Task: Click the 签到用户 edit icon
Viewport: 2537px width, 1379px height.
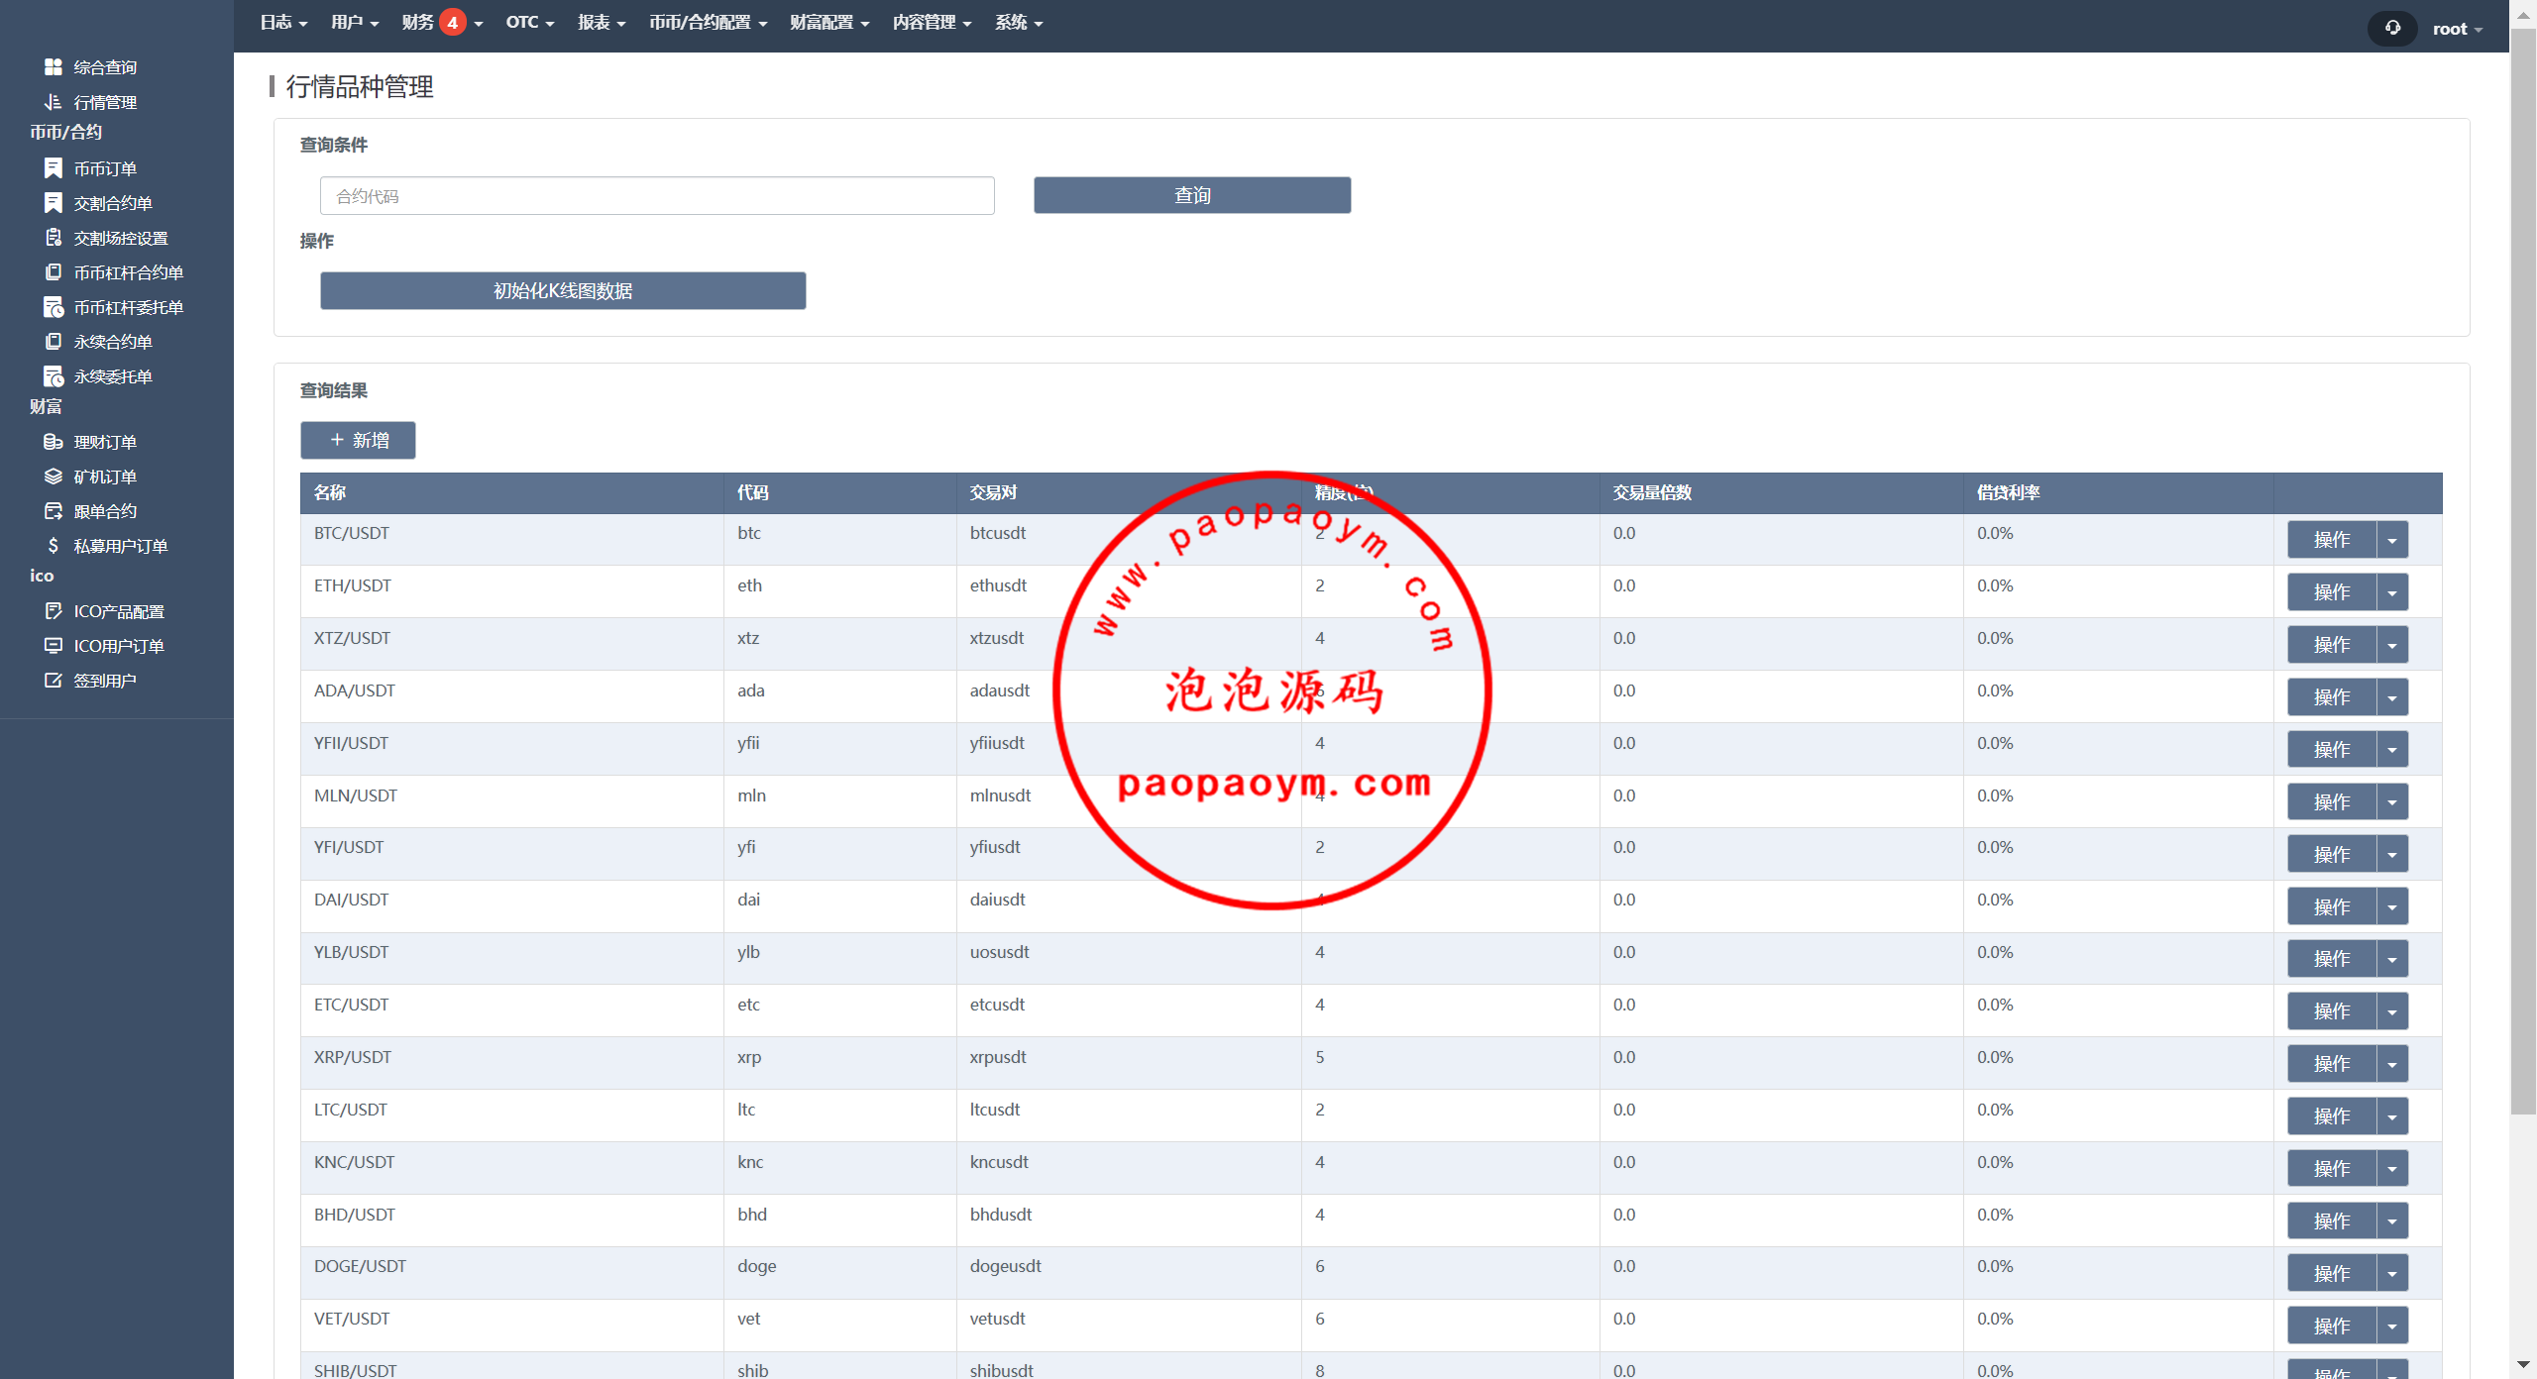Action: pyautogui.click(x=54, y=681)
